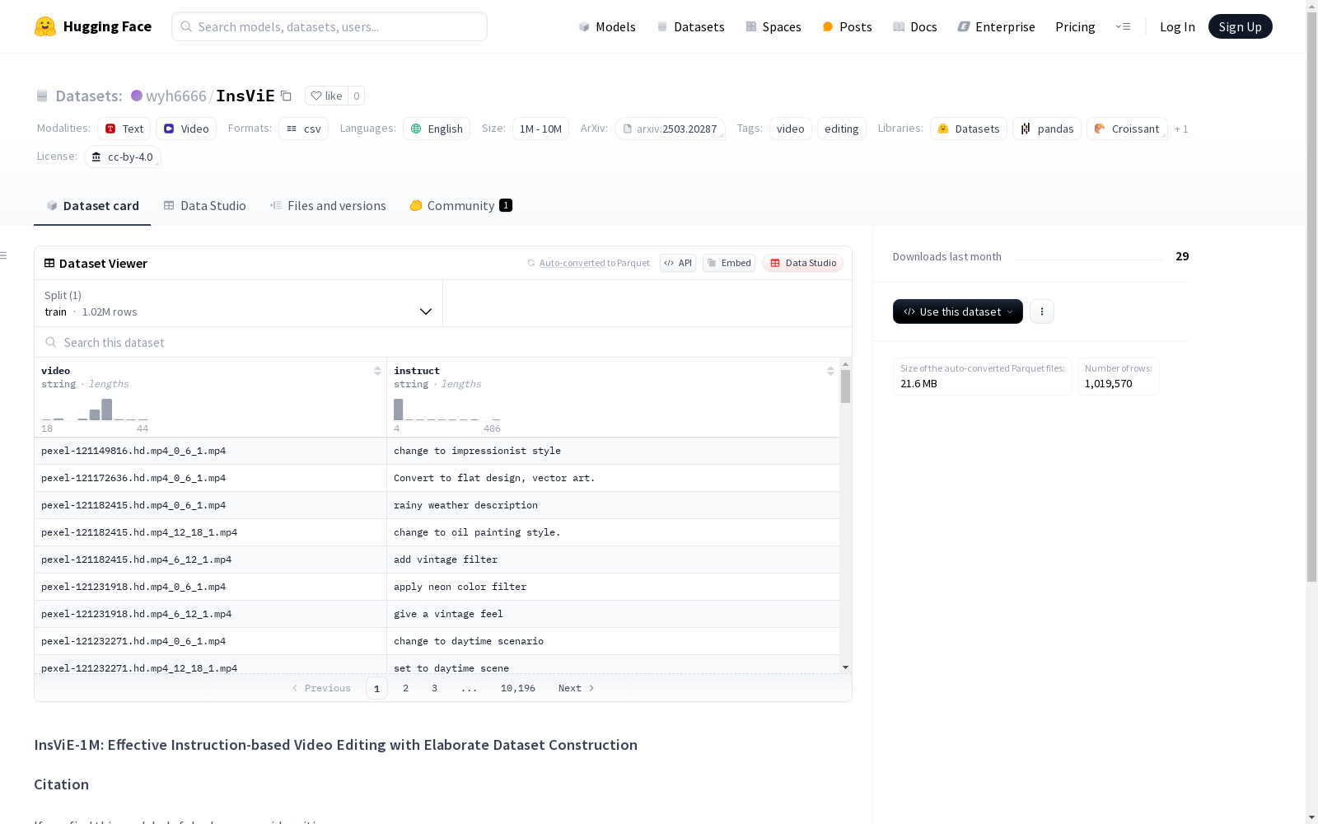Copy dataset name with the copy icon
Image resolution: width=1318 pixels, height=824 pixels.
286,96
